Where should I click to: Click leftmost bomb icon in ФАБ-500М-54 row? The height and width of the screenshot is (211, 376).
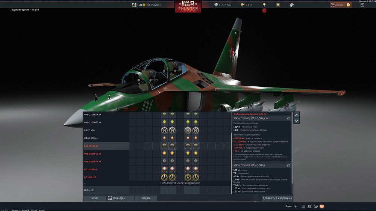click(164, 161)
